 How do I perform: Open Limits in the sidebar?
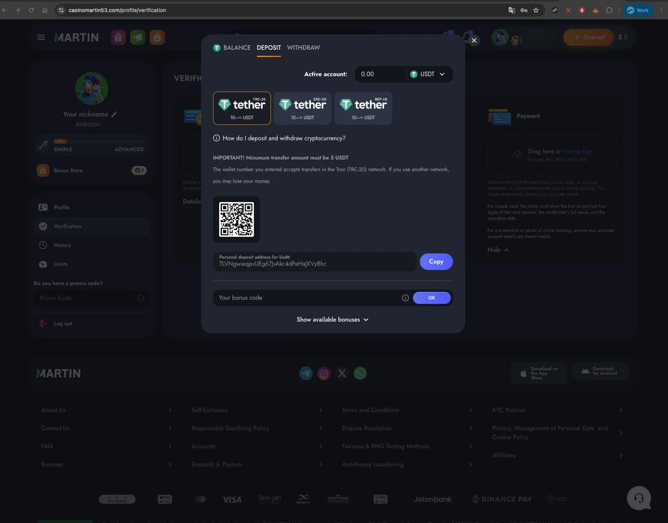tap(92, 264)
